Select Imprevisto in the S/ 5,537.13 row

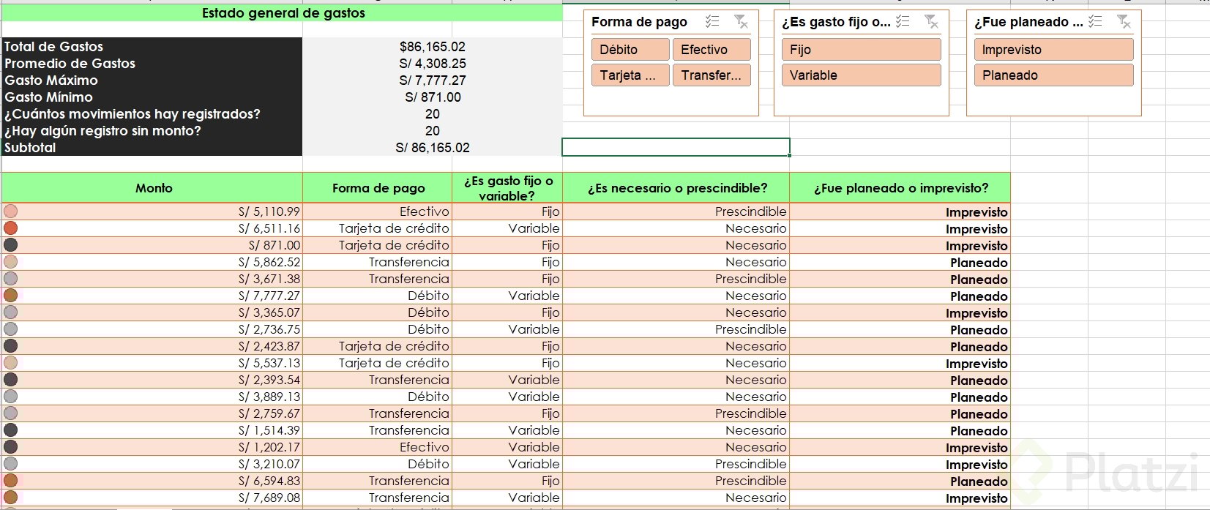pos(900,363)
